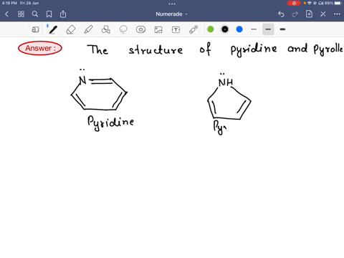Choose the black pen color
This screenshot has height=258, width=344.
(225, 29)
